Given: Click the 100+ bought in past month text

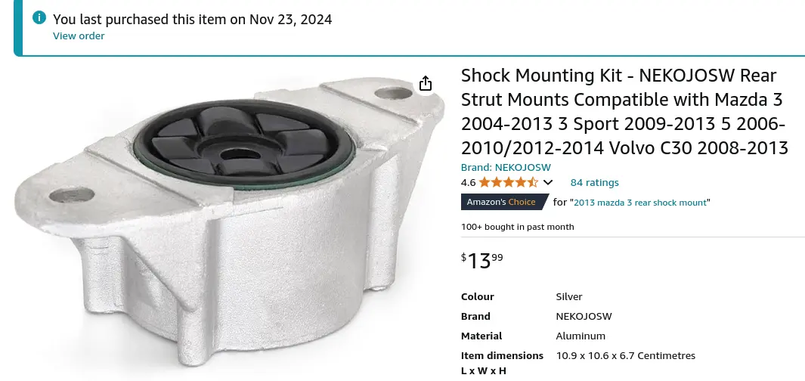Looking at the screenshot, I should coord(518,227).
